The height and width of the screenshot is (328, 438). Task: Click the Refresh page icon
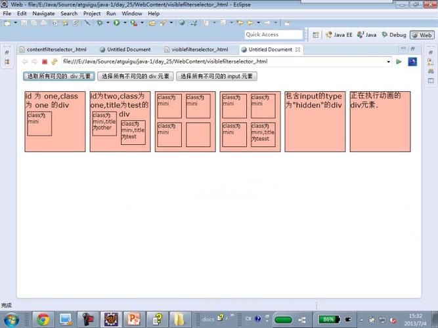[55, 62]
